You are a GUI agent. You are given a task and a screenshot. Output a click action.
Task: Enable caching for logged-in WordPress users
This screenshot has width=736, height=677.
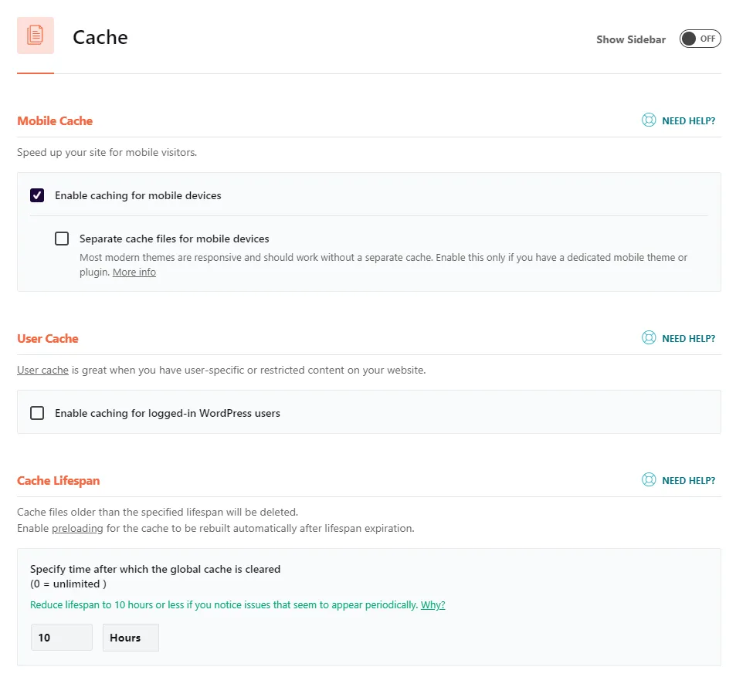(37, 412)
